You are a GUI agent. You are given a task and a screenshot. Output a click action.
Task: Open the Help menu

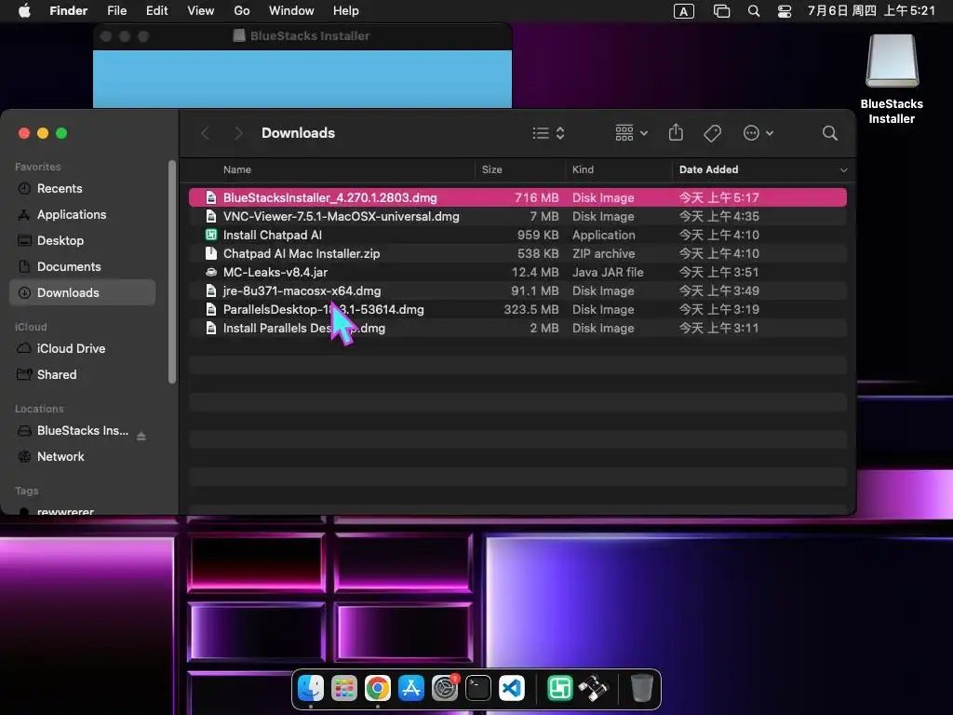(346, 11)
